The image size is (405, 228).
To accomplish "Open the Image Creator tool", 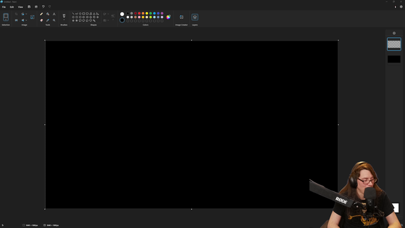I will click(x=182, y=17).
